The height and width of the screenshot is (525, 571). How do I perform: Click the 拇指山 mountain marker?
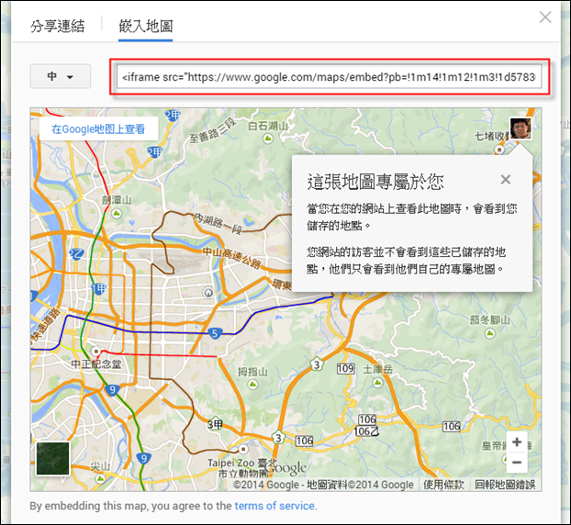click(252, 384)
